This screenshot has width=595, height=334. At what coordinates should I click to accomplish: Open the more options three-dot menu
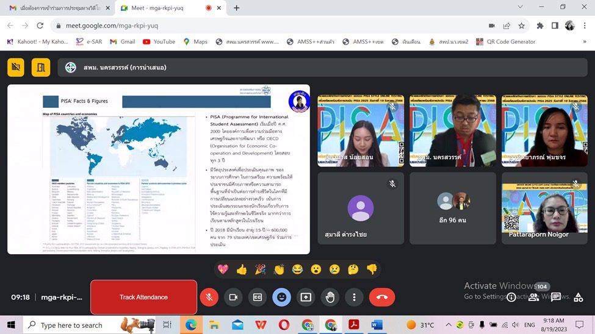(354, 297)
